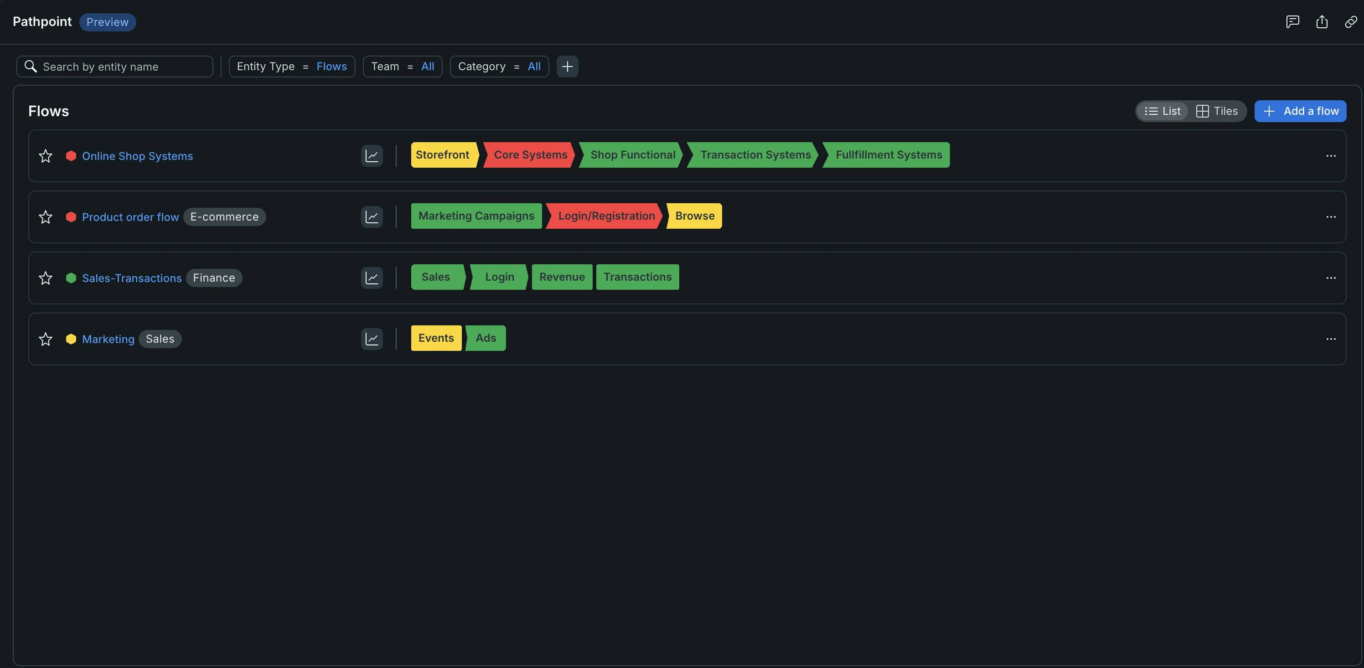Star the Product order flow
The image size is (1364, 668).
click(x=46, y=217)
